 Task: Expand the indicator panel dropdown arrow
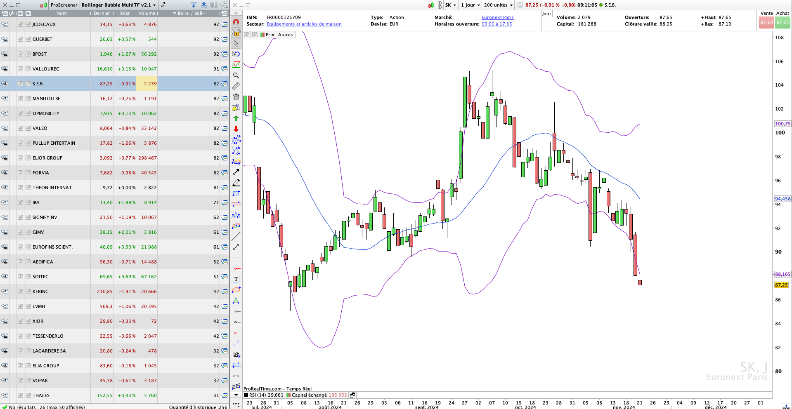pos(236,395)
